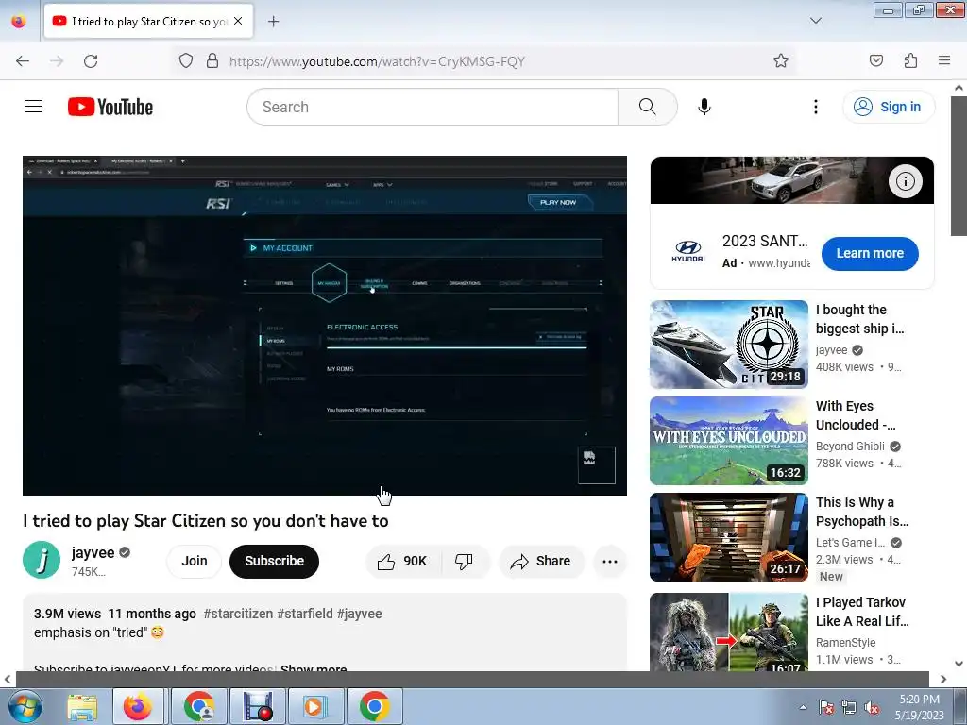This screenshot has height=725, width=967.
Task: Open the jayvee channel name link
Action: tap(93, 552)
